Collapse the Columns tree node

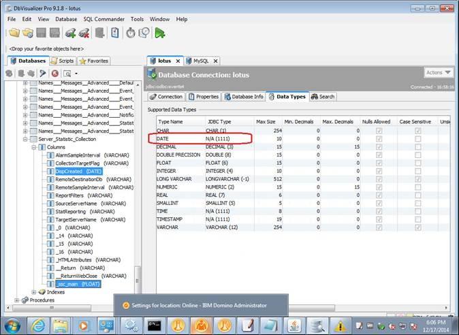pyautogui.click(x=34, y=147)
